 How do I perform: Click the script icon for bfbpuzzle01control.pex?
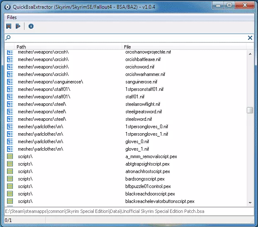coord(10,186)
